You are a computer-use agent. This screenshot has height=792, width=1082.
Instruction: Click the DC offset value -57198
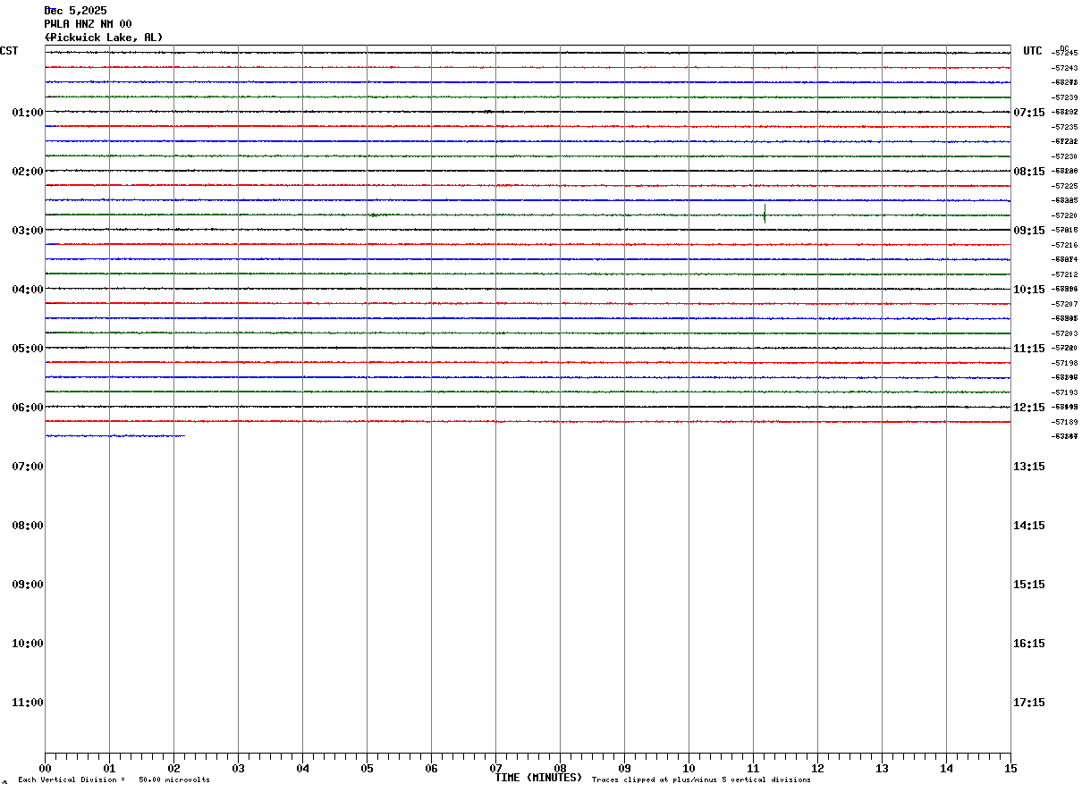click(1064, 363)
